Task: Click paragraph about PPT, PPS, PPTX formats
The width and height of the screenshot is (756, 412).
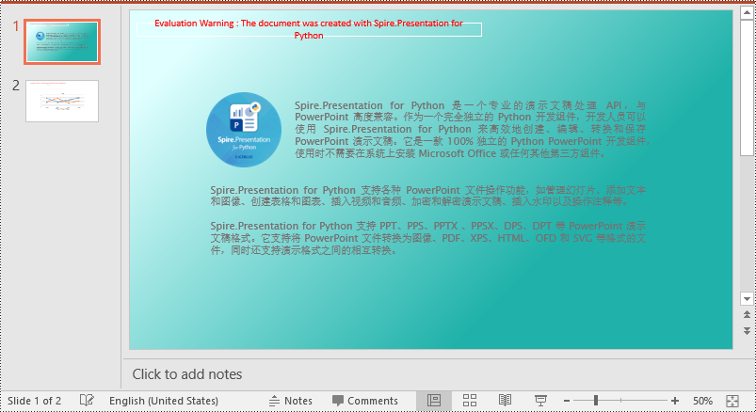Action: 427,238
